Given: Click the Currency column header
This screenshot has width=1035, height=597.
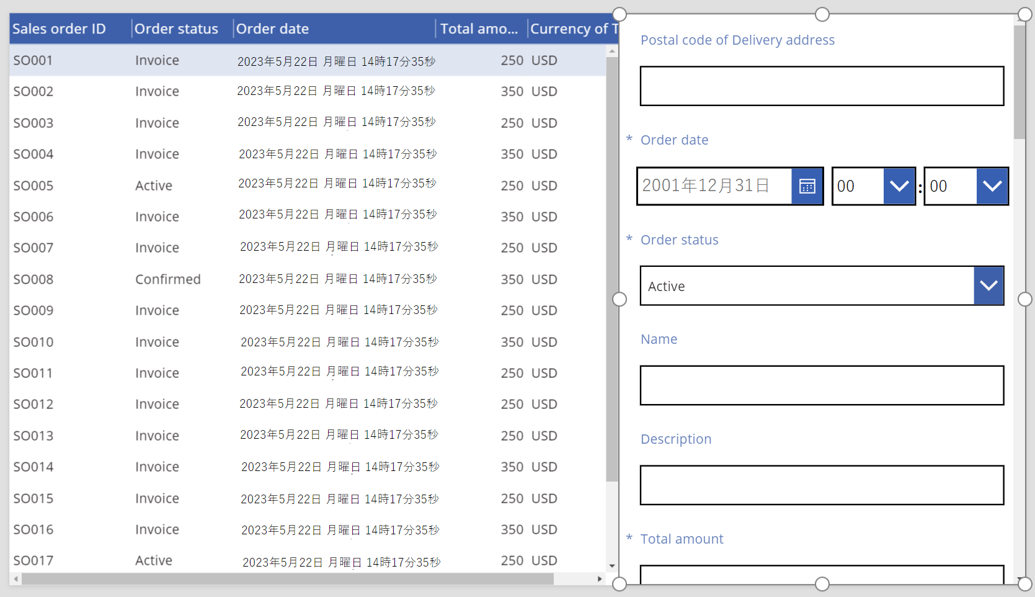Looking at the screenshot, I should [x=574, y=29].
